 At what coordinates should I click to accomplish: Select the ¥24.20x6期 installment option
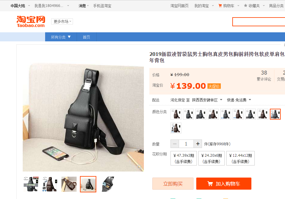pyautogui.click(x=212, y=158)
